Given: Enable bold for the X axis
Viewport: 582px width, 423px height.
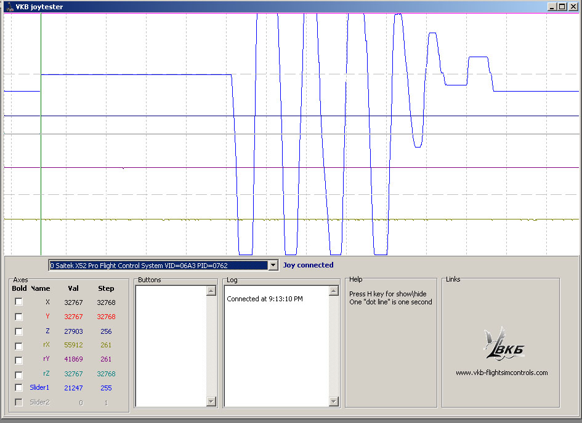Looking at the screenshot, I should coord(19,302).
